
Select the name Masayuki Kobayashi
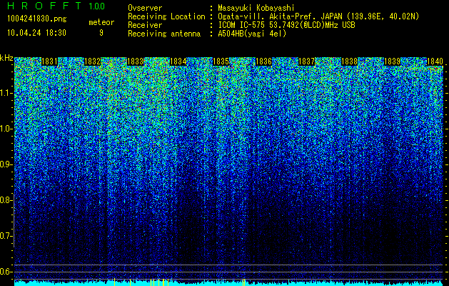tap(256, 8)
